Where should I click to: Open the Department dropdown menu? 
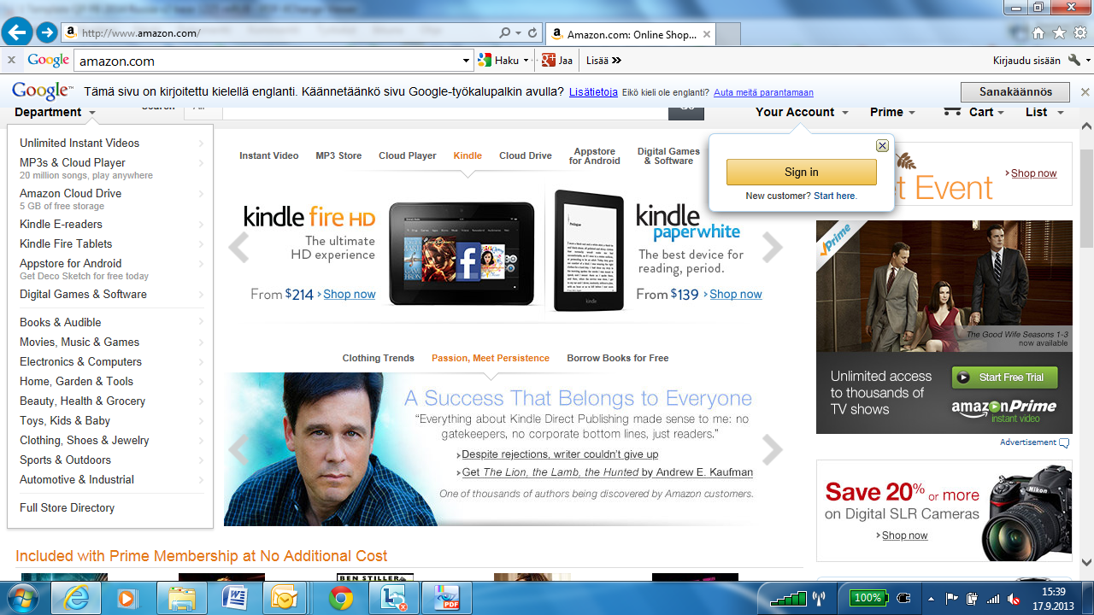pos(56,112)
